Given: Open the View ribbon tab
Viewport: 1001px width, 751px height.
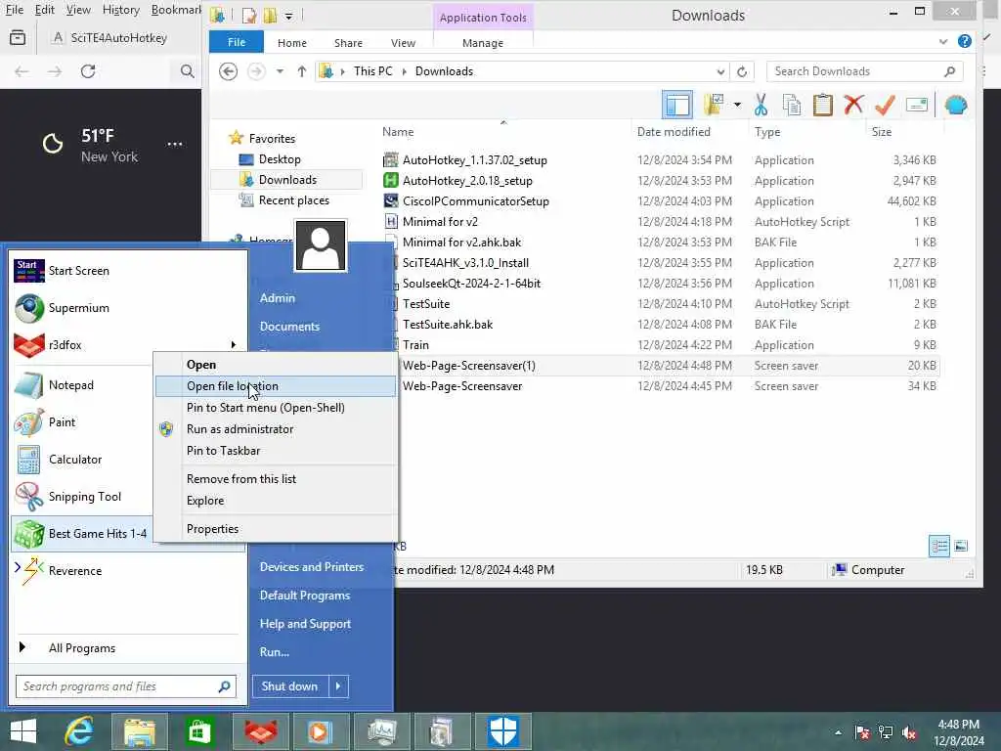Looking at the screenshot, I should (403, 43).
